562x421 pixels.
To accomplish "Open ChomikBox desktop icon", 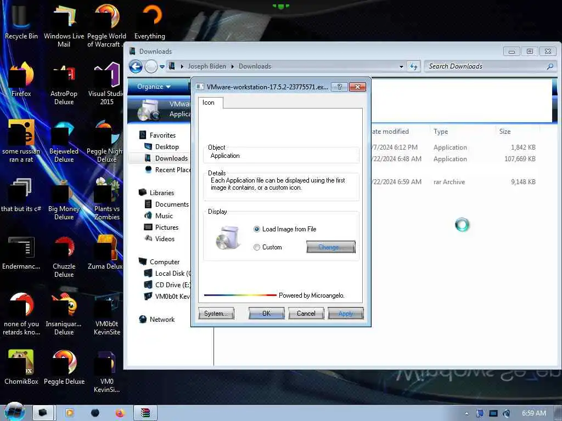I will pos(21,367).
